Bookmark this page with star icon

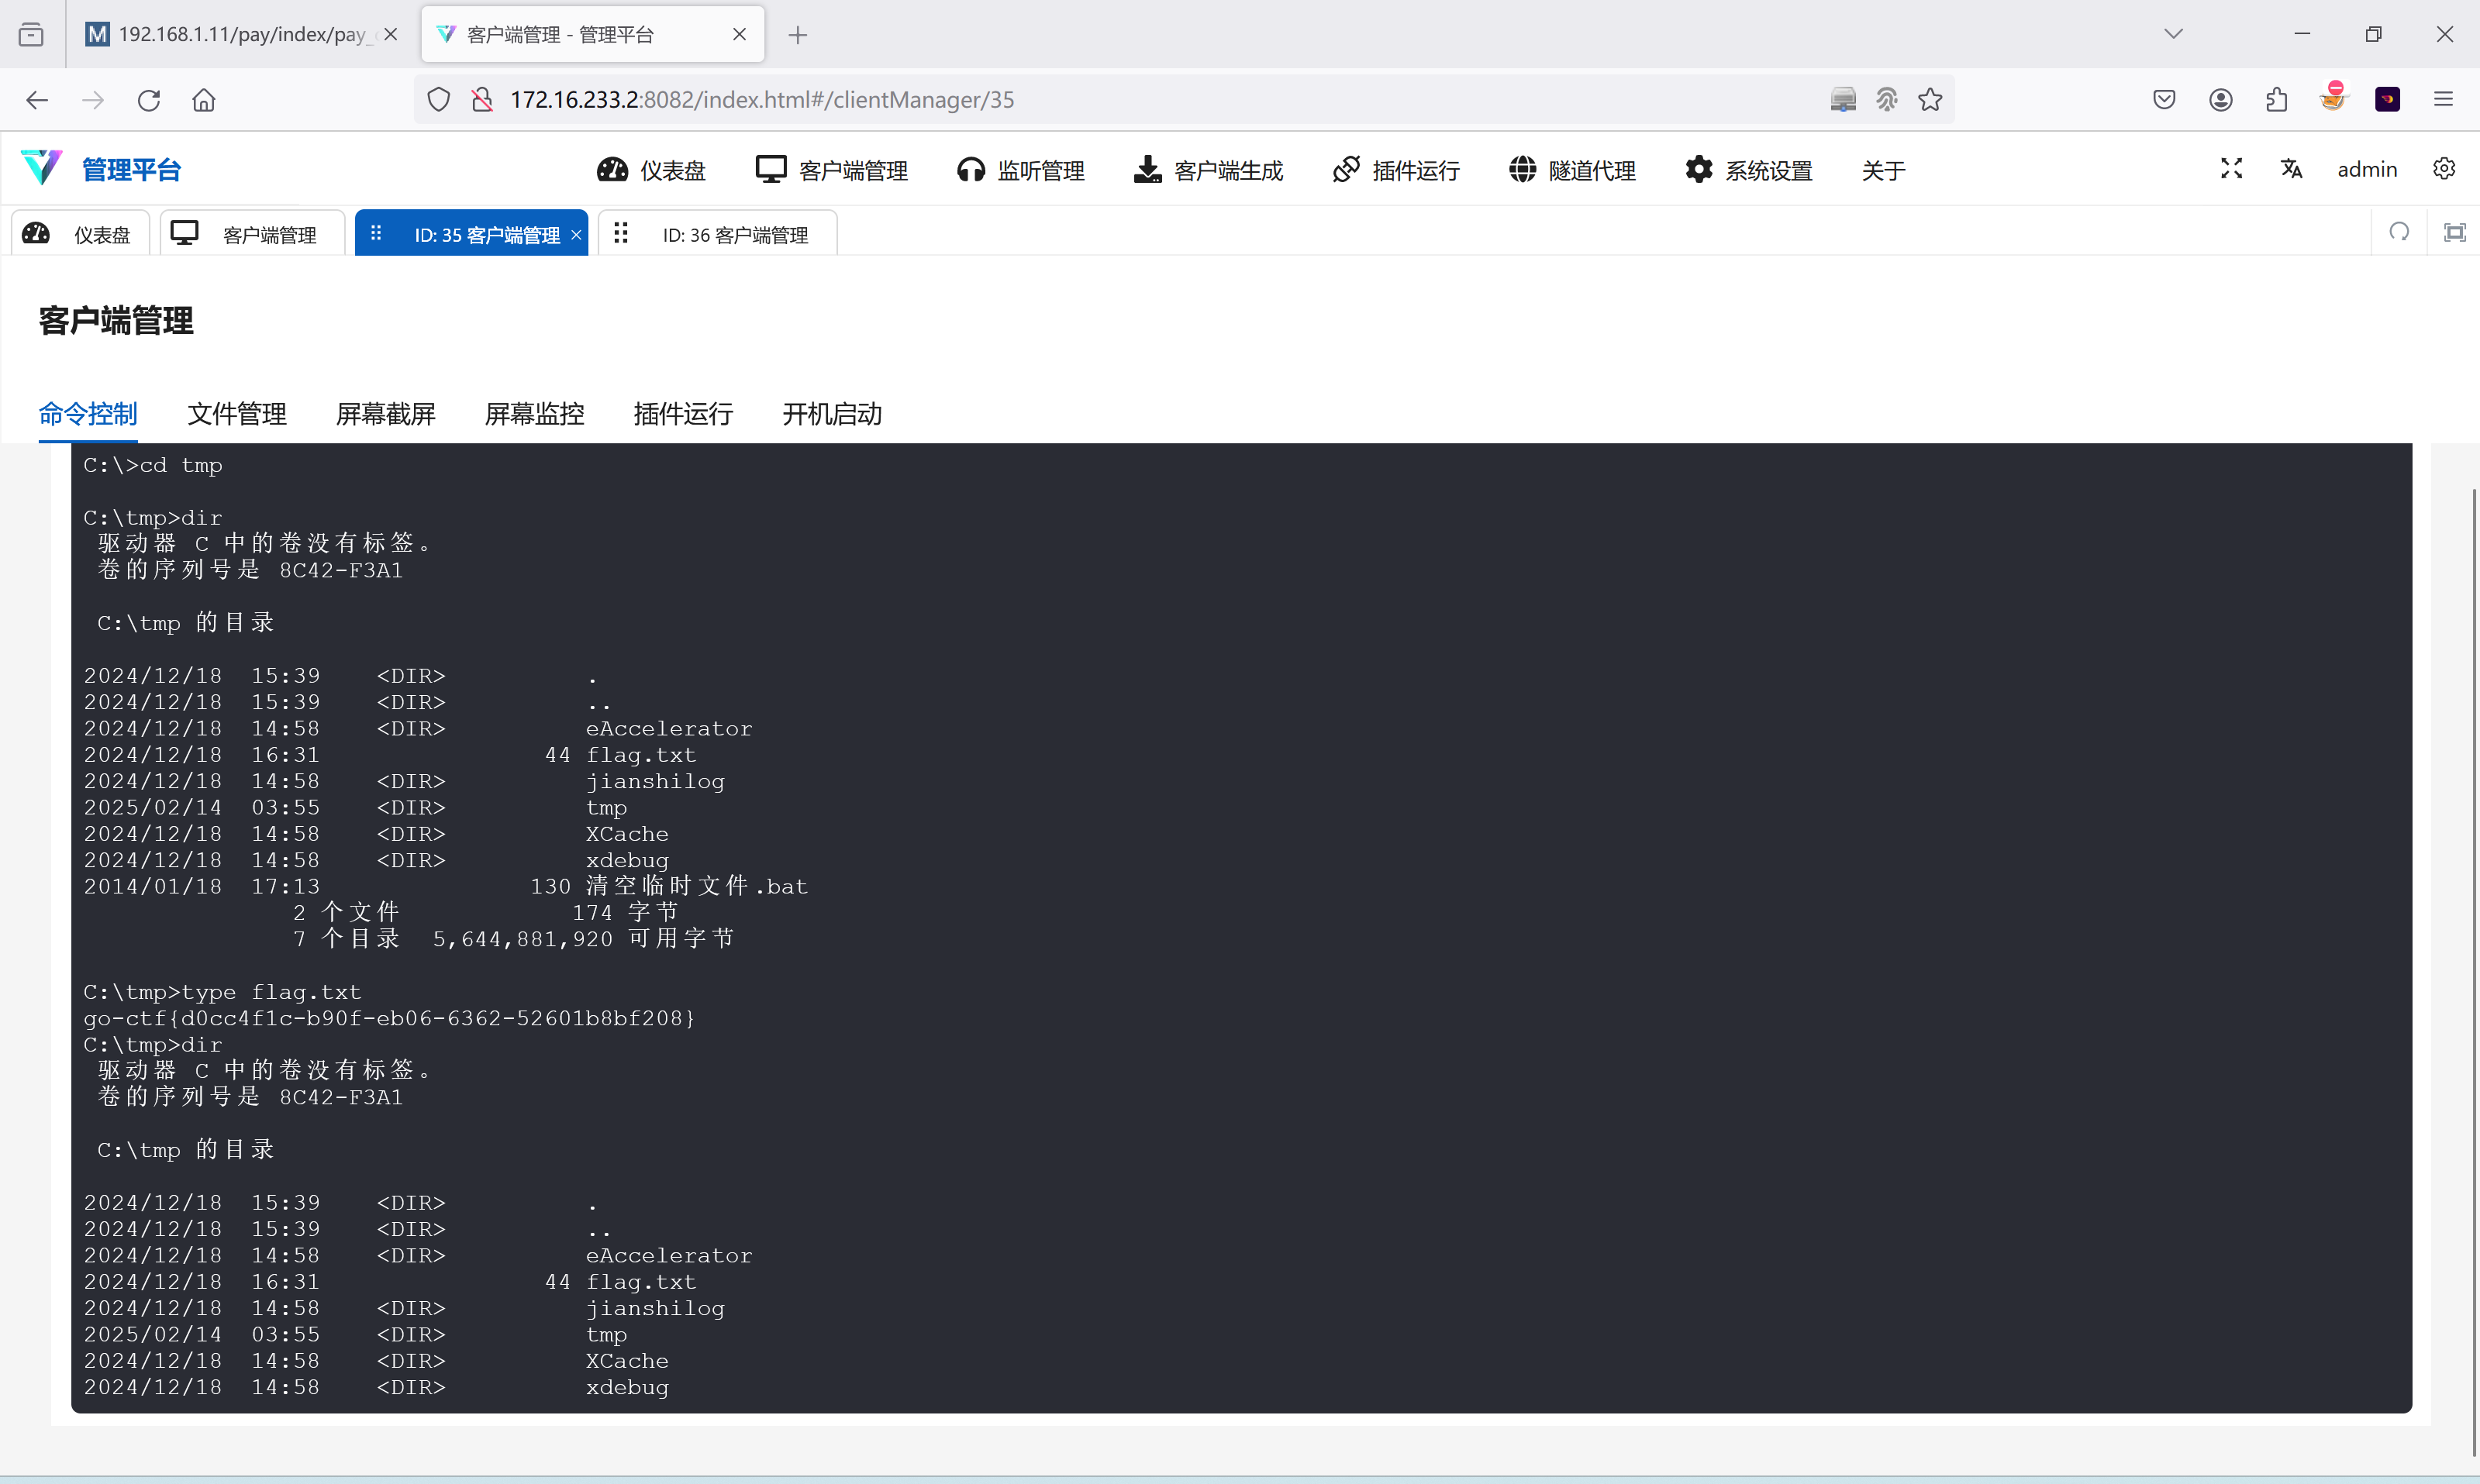[x=1930, y=100]
